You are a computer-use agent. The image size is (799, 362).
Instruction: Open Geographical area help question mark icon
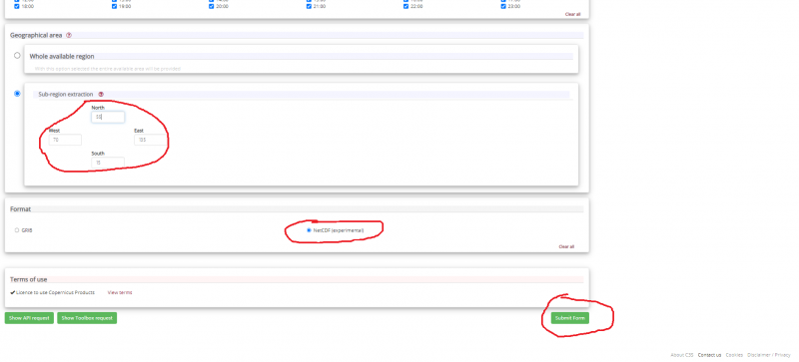(69, 36)
